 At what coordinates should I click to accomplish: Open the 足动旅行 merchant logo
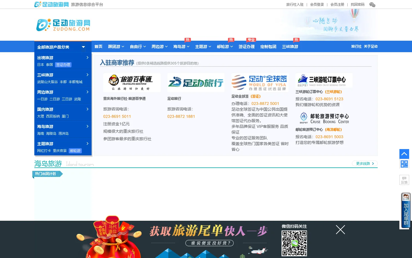coord(196,83)
